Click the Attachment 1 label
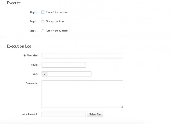 coord(30,114)
